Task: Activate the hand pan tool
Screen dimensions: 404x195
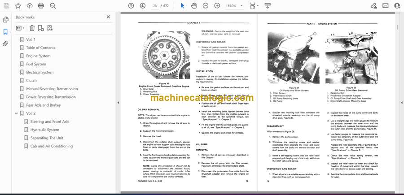Action: 194,6
